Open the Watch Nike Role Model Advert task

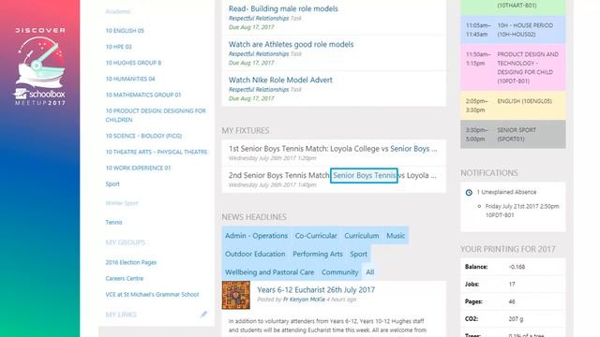(280, 80)
